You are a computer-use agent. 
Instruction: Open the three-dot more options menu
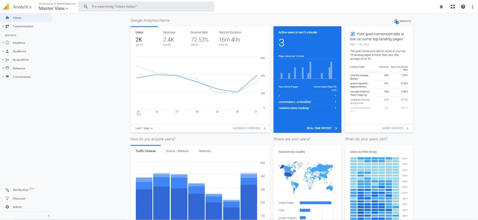point(472,7)
